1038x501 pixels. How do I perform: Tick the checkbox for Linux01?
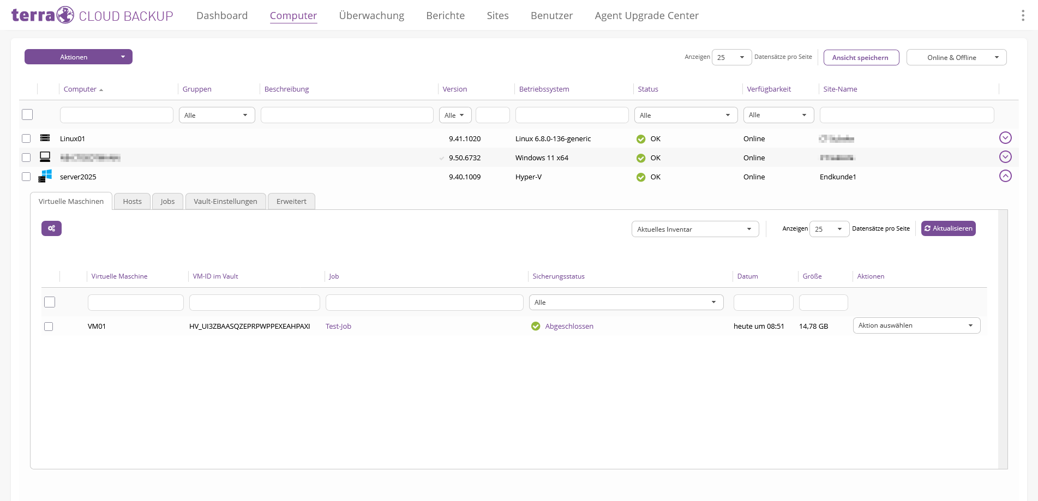[26, 138]
